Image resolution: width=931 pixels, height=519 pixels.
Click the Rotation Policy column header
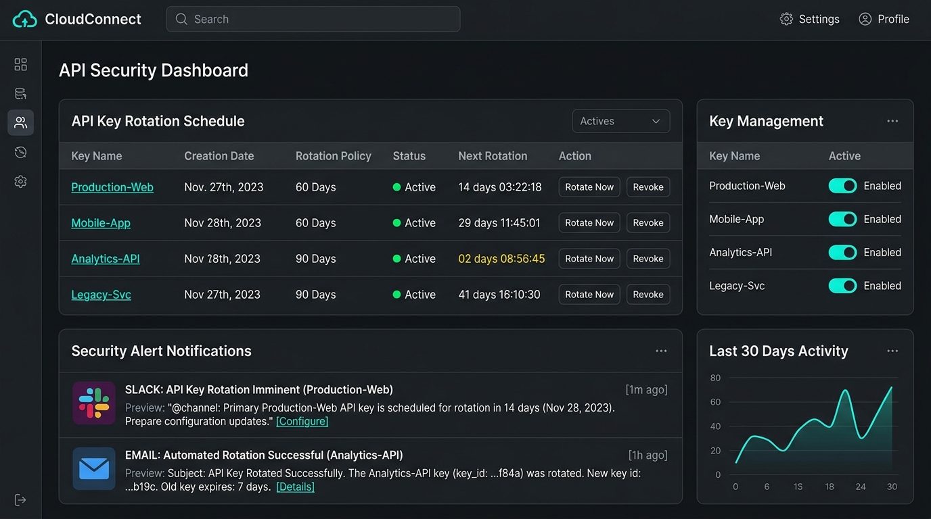(334, 156)
